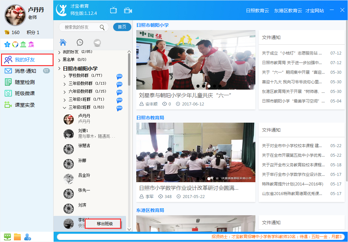This screenshot has height=242, width=348.
Task: Open article 日照市小学数学作业设计改革研讨会
Action: coord(189,188)
